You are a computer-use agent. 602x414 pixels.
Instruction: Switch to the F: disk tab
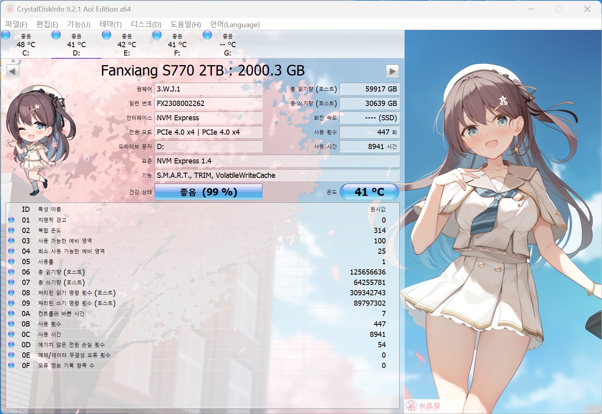177,44
